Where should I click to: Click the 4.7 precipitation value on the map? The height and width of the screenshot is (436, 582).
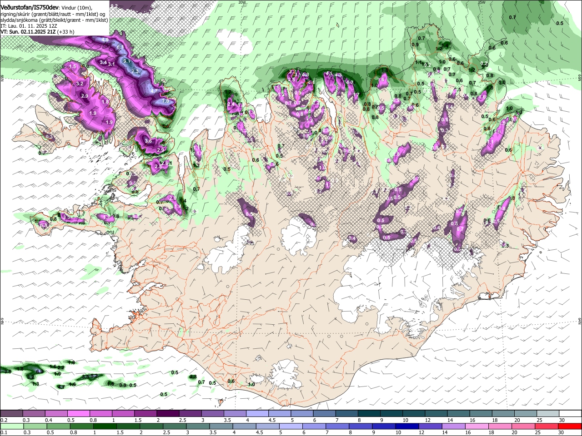point(153,91)
